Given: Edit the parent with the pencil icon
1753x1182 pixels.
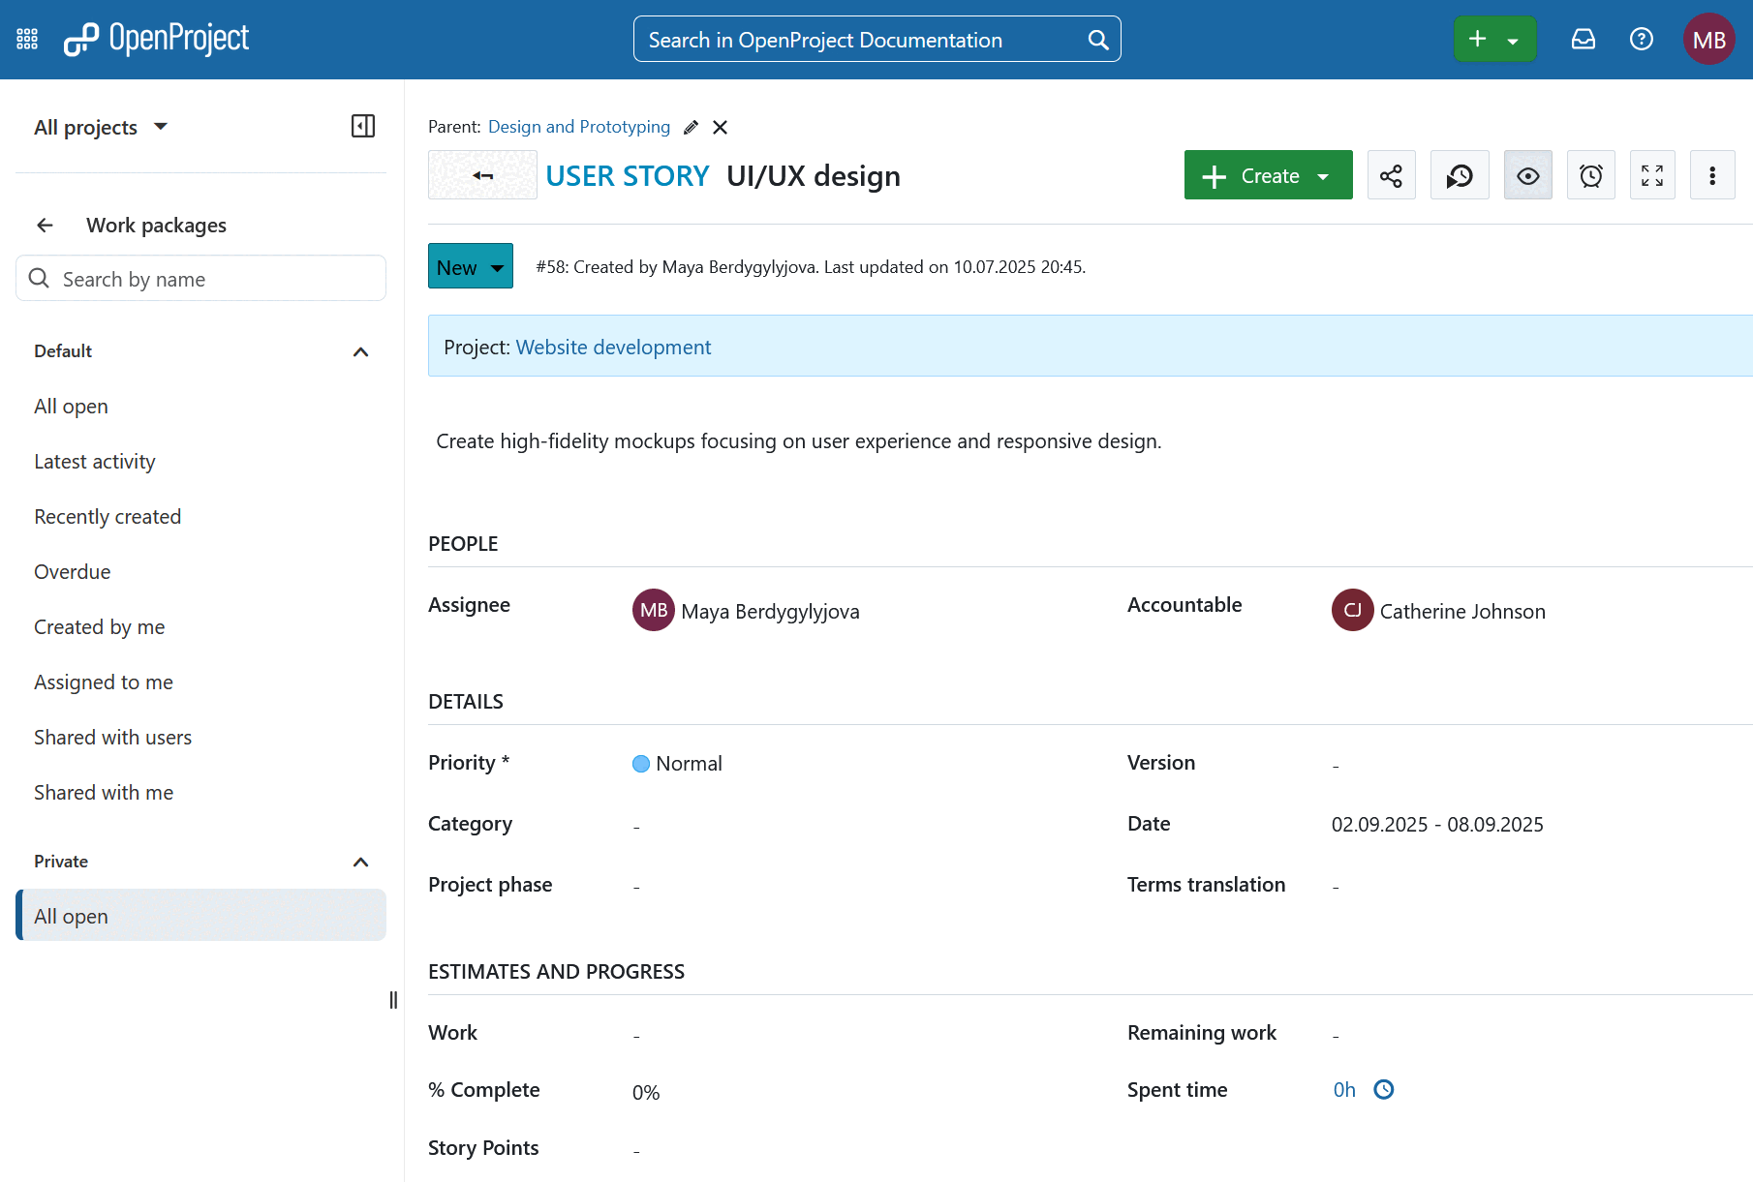Looking at the screenshot, I should pyautogui.click(x=691, y=127).
